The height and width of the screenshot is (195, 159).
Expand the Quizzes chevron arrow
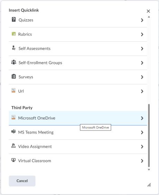click(142, 20)
